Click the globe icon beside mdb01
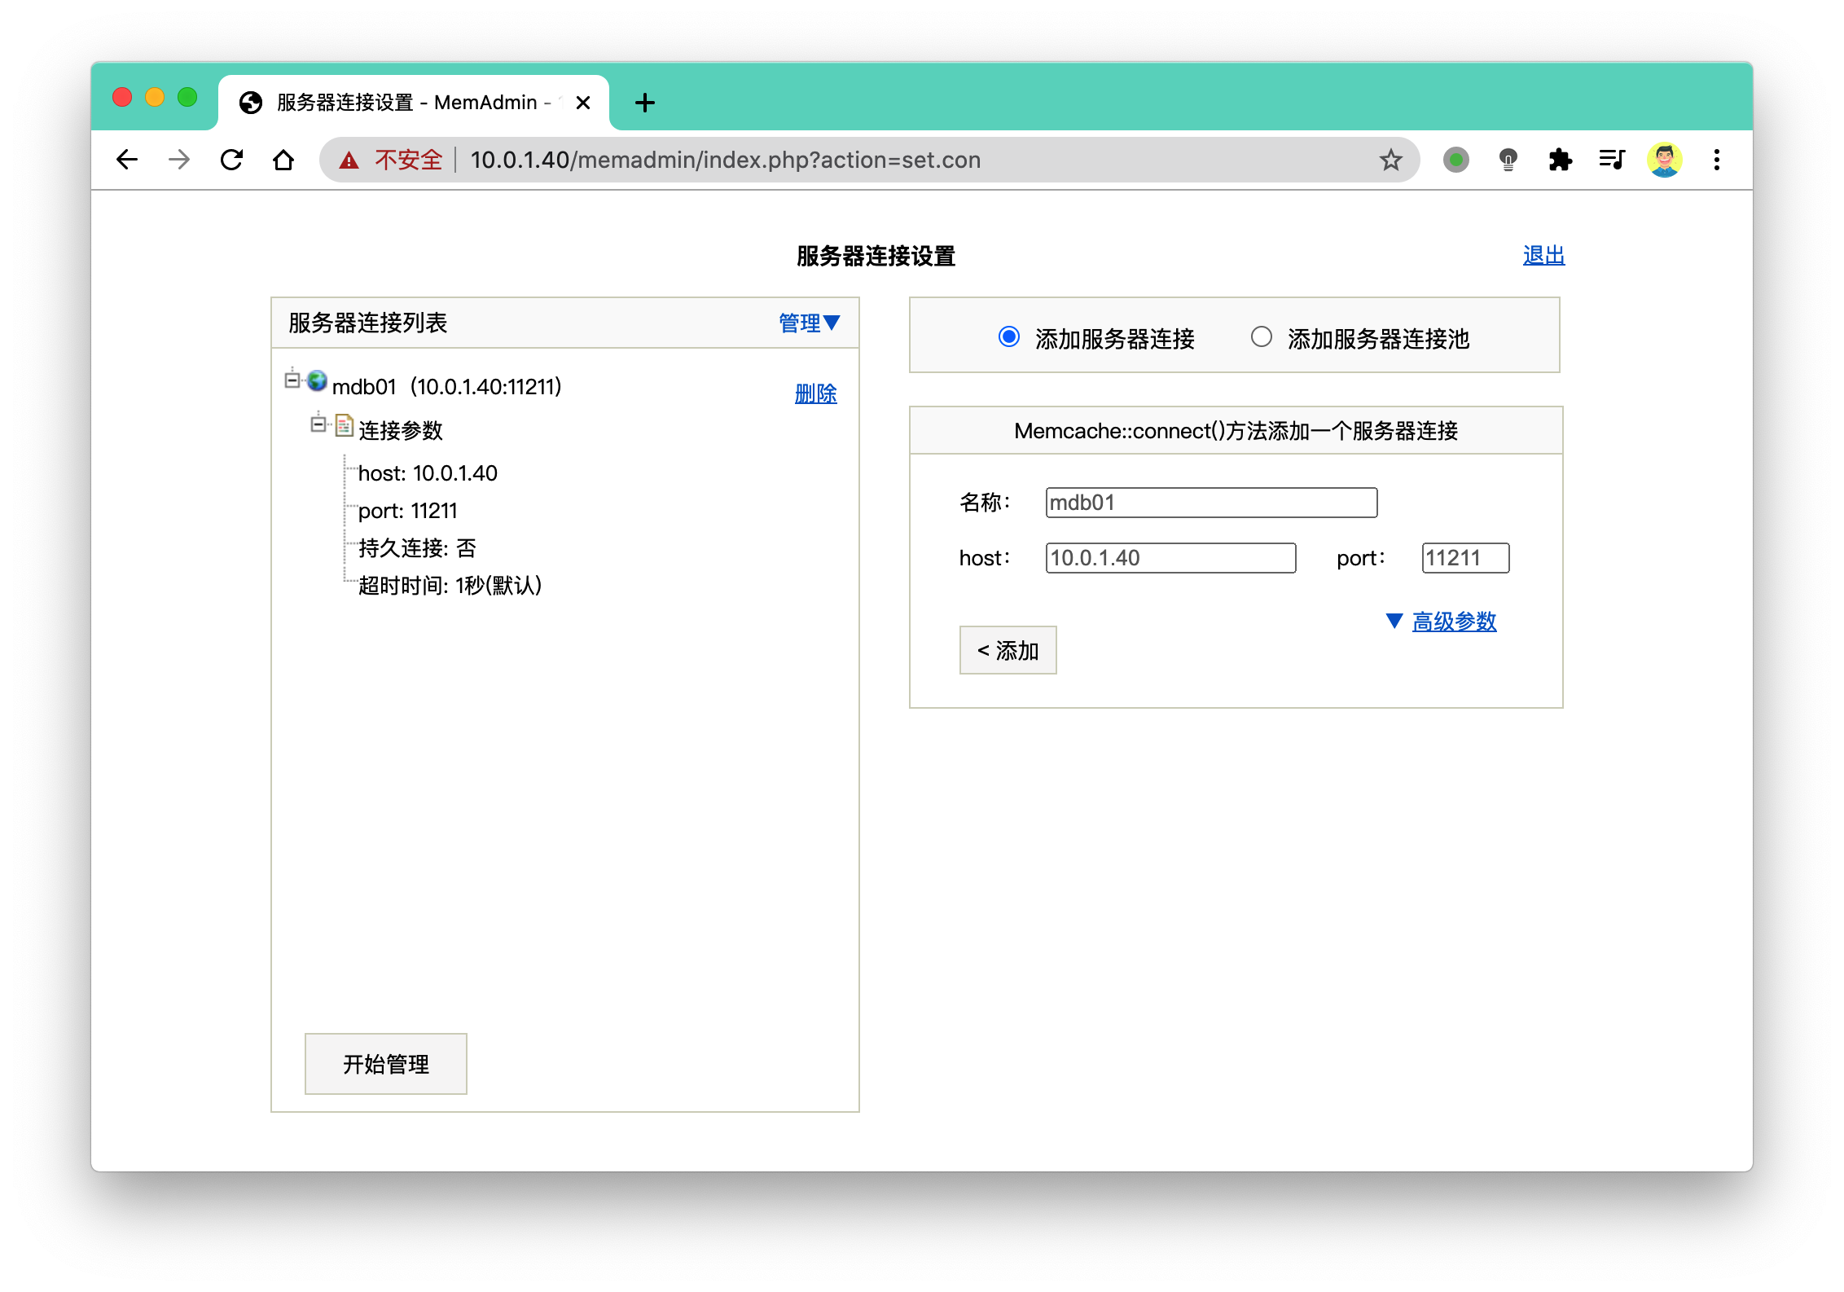1844x1292 pixels. click(317, 380)
